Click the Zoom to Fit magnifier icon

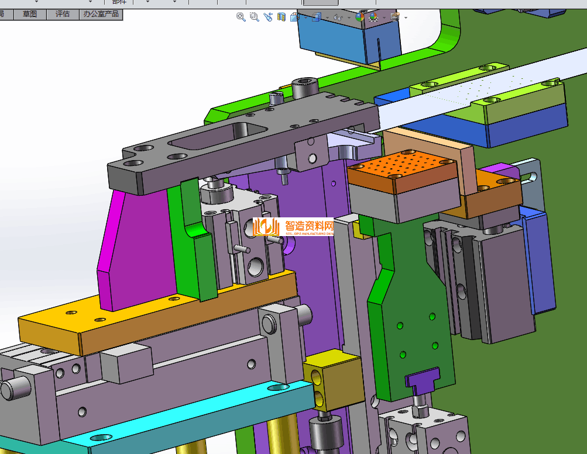[241, 17]
